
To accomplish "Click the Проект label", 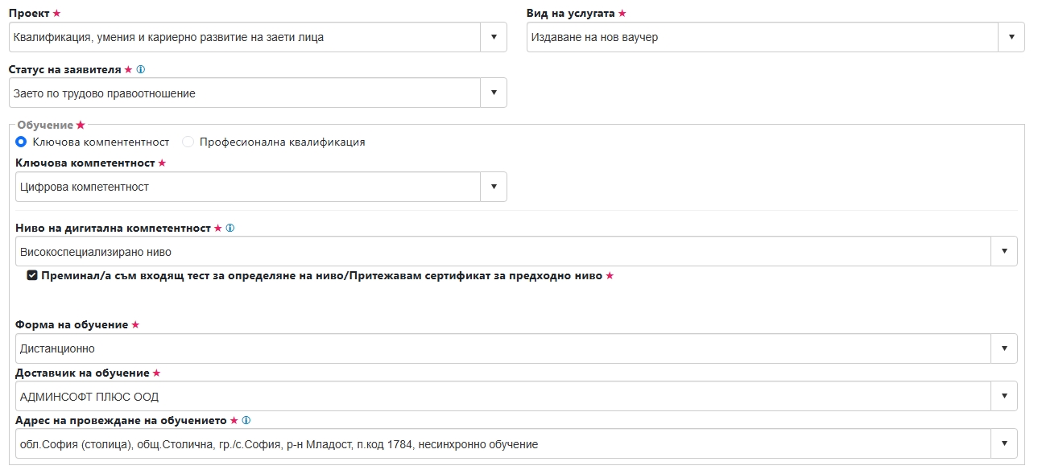I will pos(28,14).
